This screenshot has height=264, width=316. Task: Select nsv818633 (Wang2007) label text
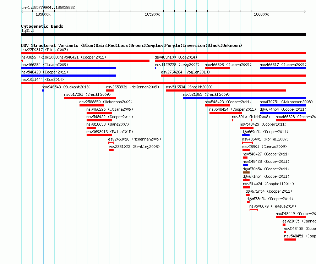pos(108,124)
